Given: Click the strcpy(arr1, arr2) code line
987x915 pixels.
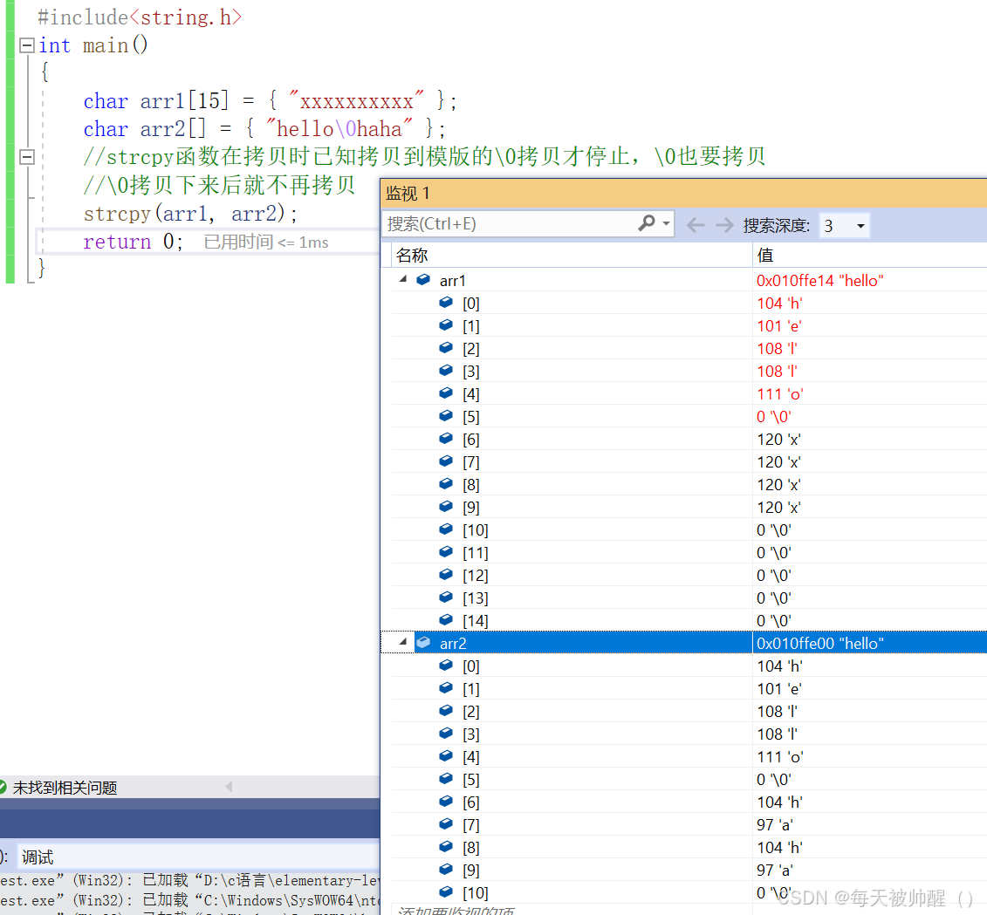Looking at the screenshot, I should coord(190,214).
